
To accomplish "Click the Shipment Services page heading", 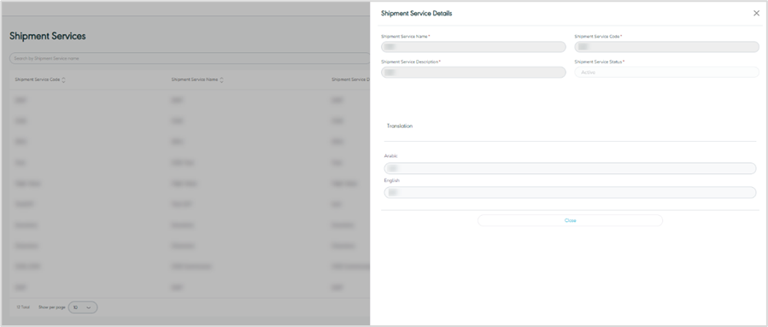I will (48, 36).
